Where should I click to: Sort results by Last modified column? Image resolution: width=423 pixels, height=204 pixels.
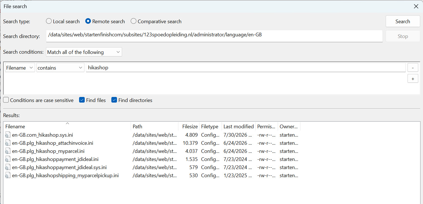(x=238, y=127)
